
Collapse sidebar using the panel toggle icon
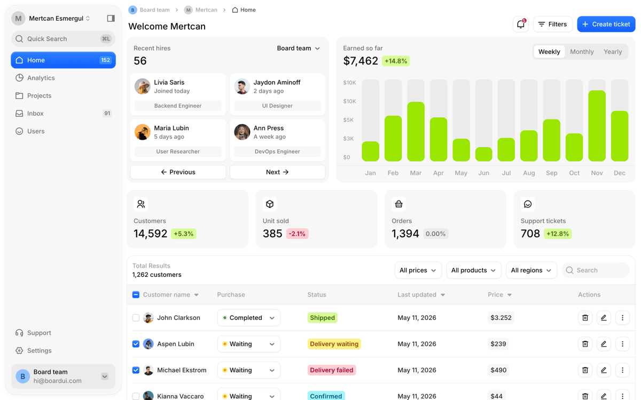coord(111,18)
